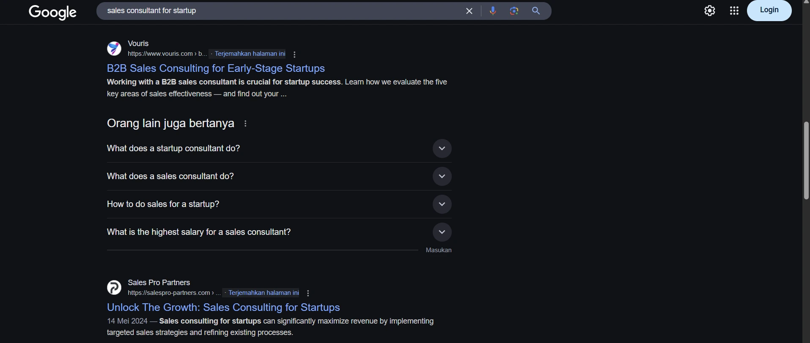The width and height of the screenshot is (810, 343).
Task: Open more options for Sales Pro Partners result
Action: pos(308,293)
